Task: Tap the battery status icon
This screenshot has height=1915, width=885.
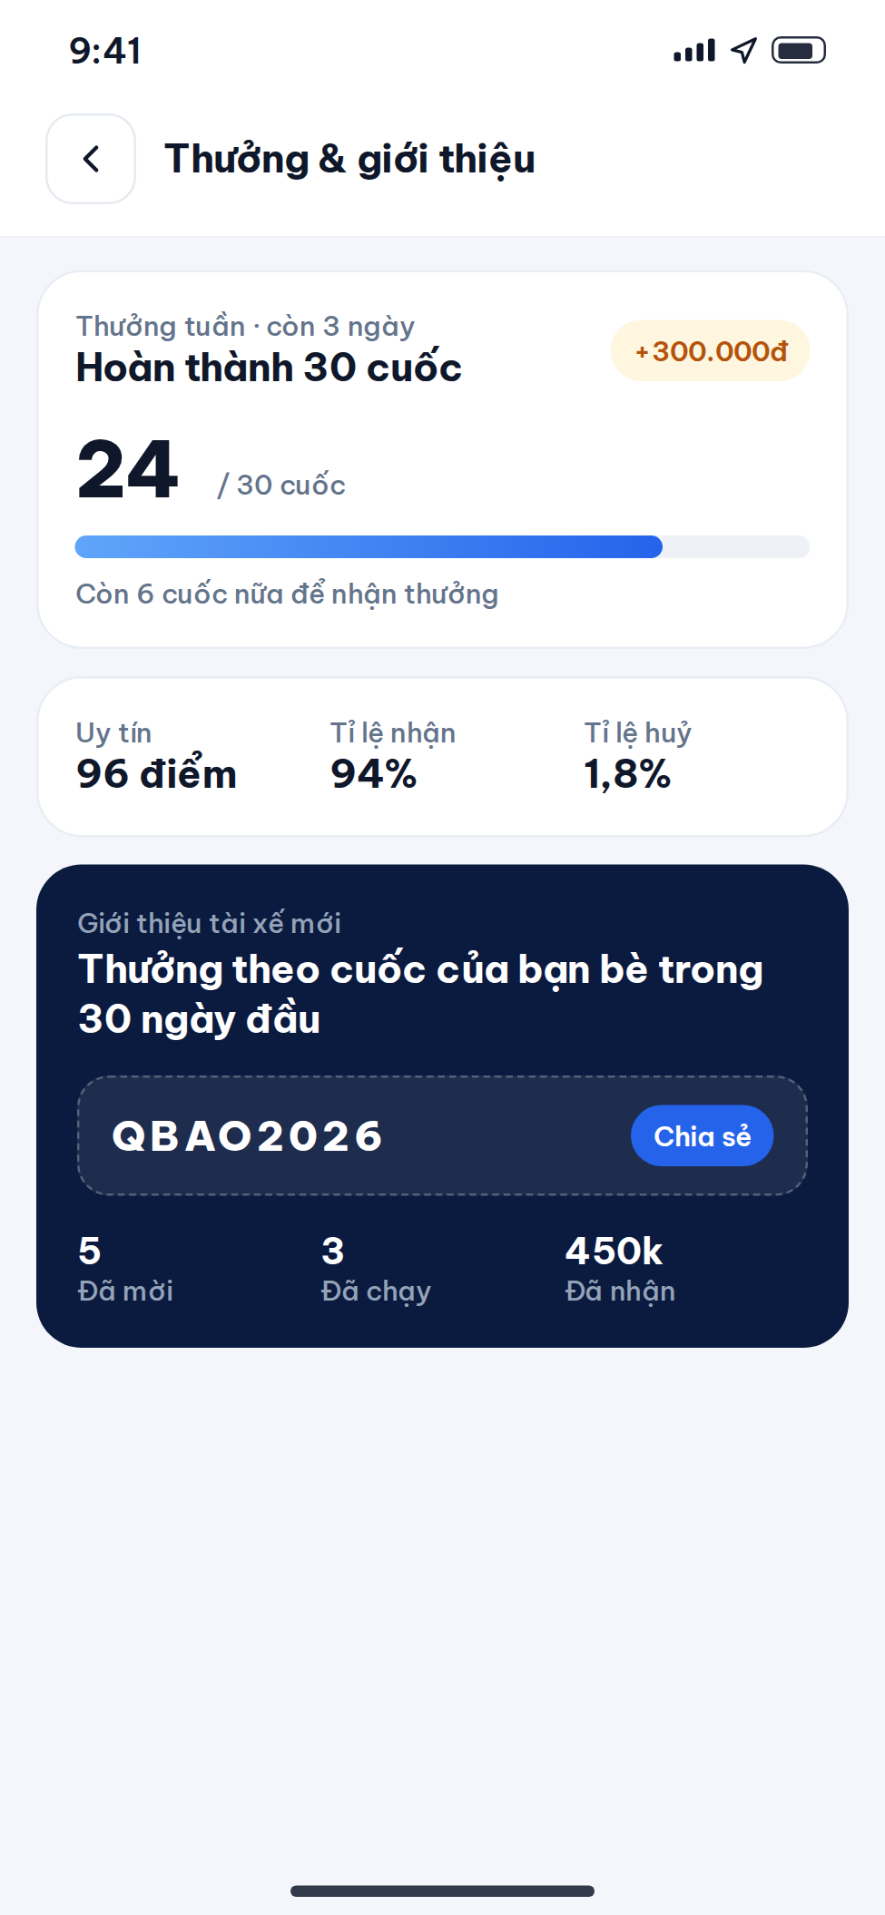Action: [799, 51]
